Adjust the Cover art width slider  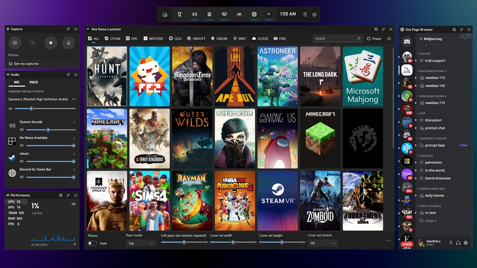tap(233, 242)
